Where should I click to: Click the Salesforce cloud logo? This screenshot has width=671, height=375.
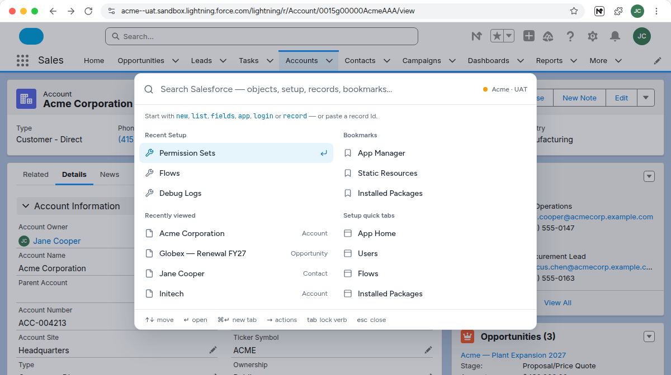[31, 36]
